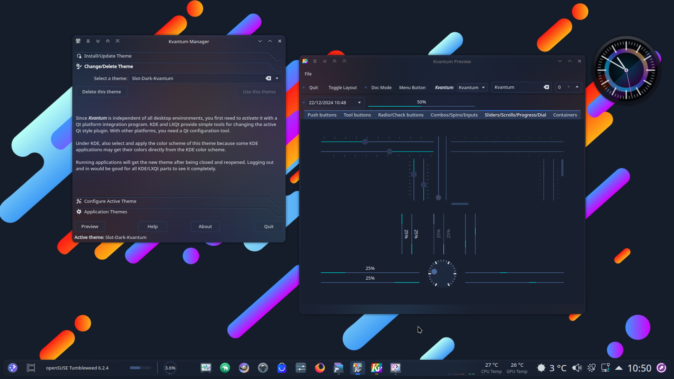
Task: Open the Select a theme dropdown arrow
Action: [277, 78]
